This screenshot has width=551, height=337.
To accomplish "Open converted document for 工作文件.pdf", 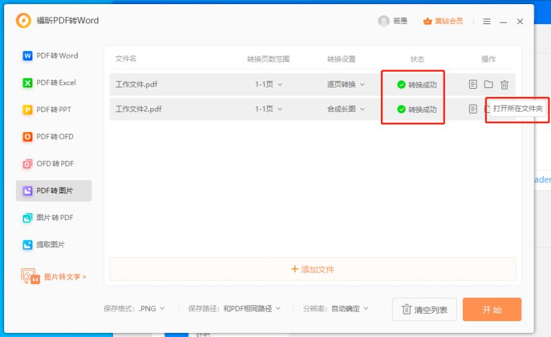I will (x=472, y=85).
